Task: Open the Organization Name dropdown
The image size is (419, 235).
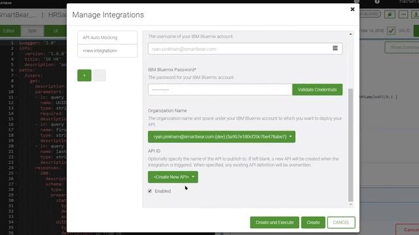Action: [221, 136]
